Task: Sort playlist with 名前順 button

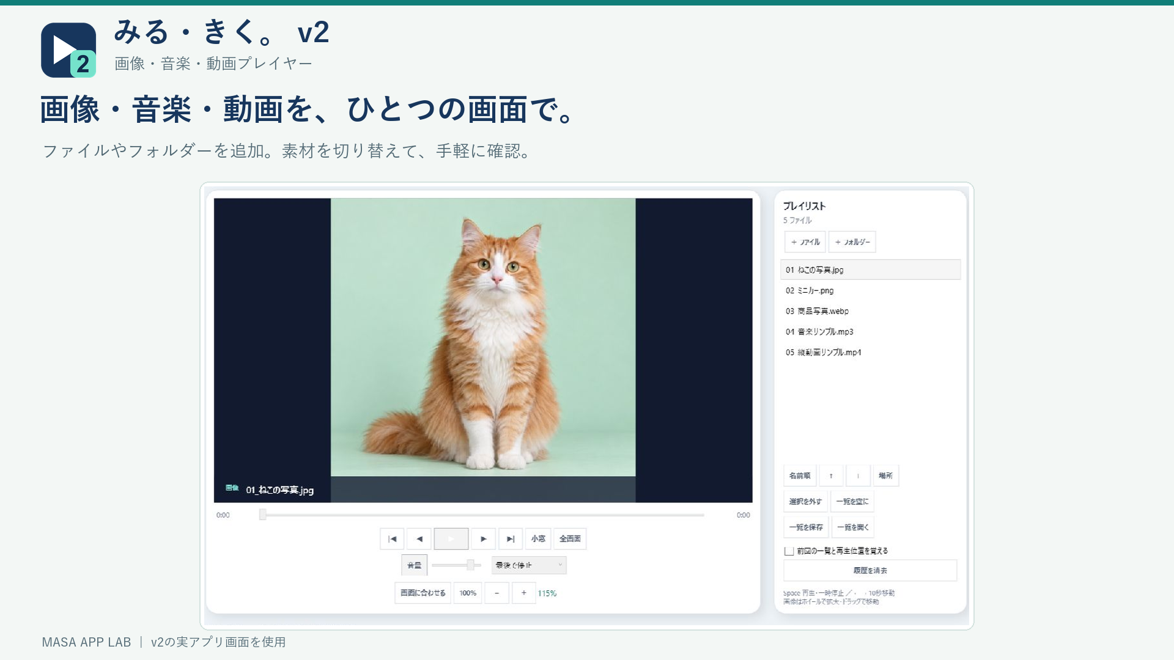Action: coord(800,475)
